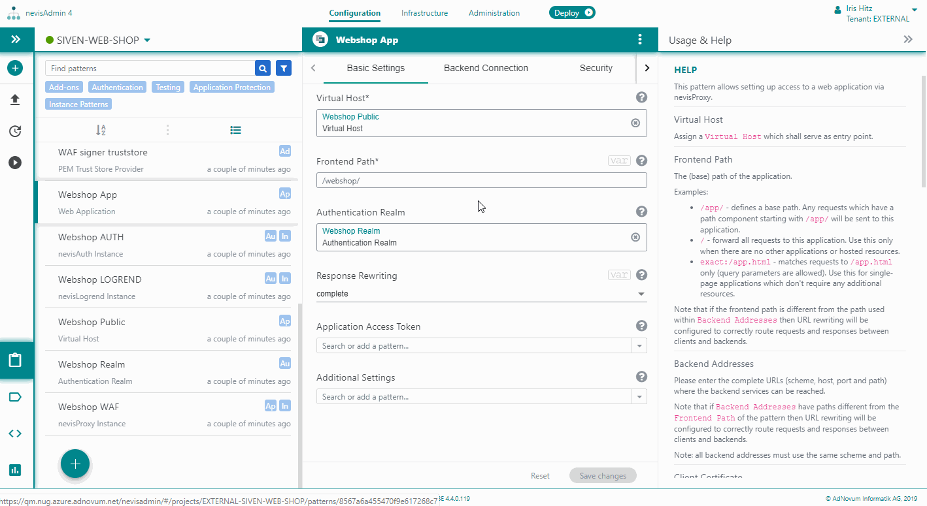This screenshot has width=927, height=506.
Task: Click the Deploy button
Action: point(572,12)
